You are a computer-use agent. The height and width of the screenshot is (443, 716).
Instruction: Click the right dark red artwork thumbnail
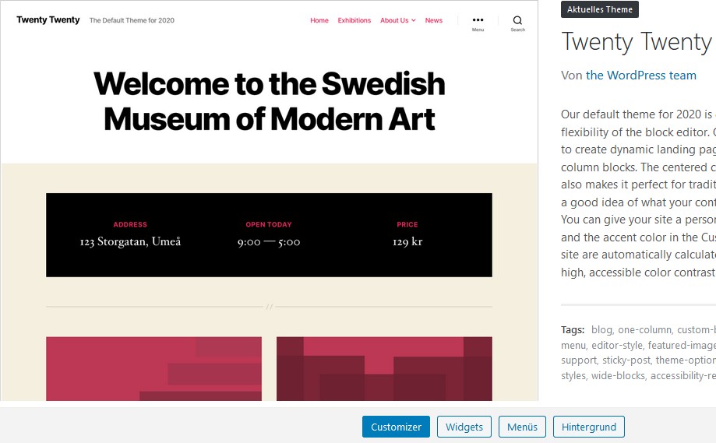(x=384, y=368)
